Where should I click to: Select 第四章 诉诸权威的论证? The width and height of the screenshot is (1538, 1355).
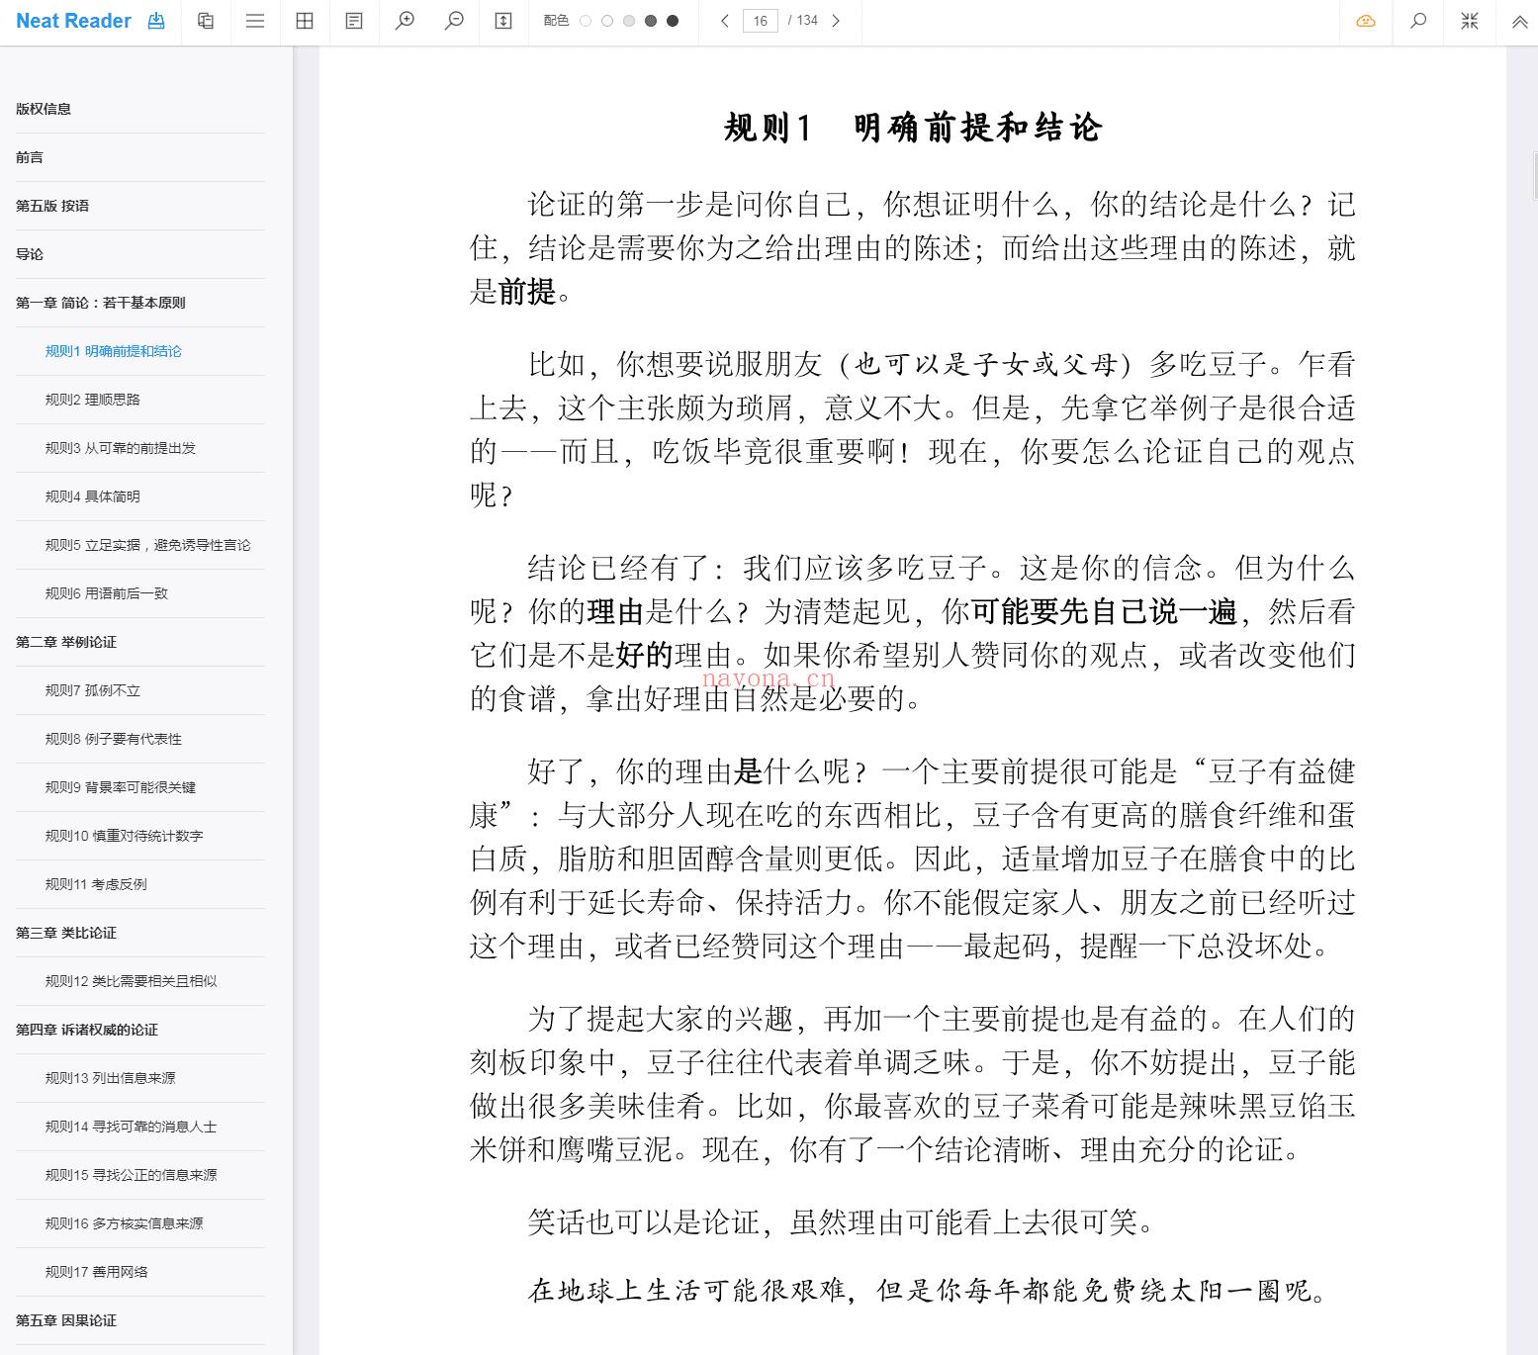[87, 1030]
